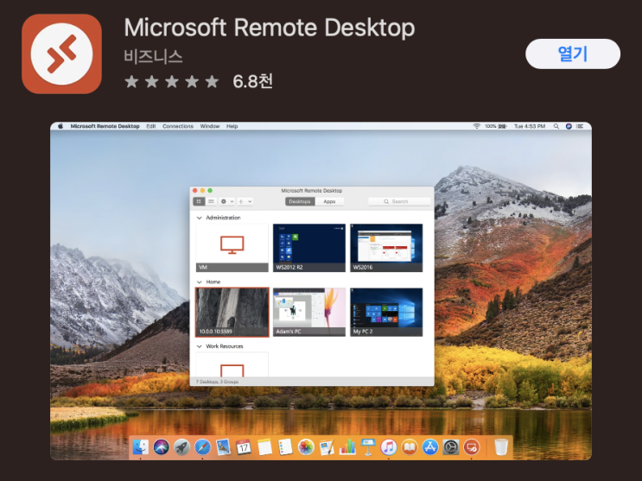Click the Tue 4:53 PM clock

coord(530,126)
